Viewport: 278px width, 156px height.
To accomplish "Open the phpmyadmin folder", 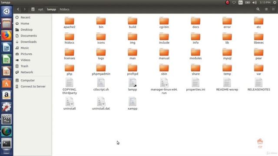I will [101, 69].
